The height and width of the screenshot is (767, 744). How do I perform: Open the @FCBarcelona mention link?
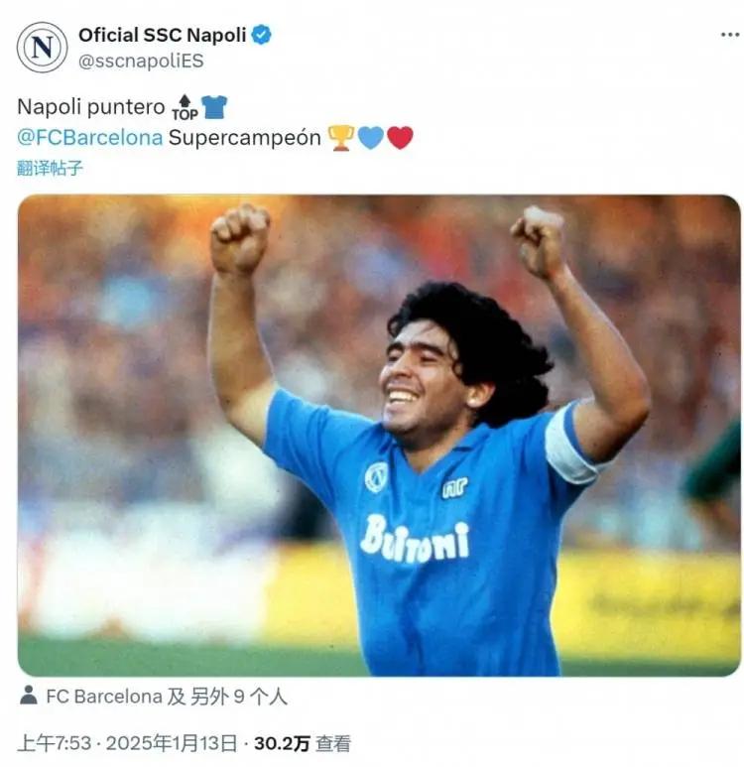pyautogui.click(x=90, y=138)
